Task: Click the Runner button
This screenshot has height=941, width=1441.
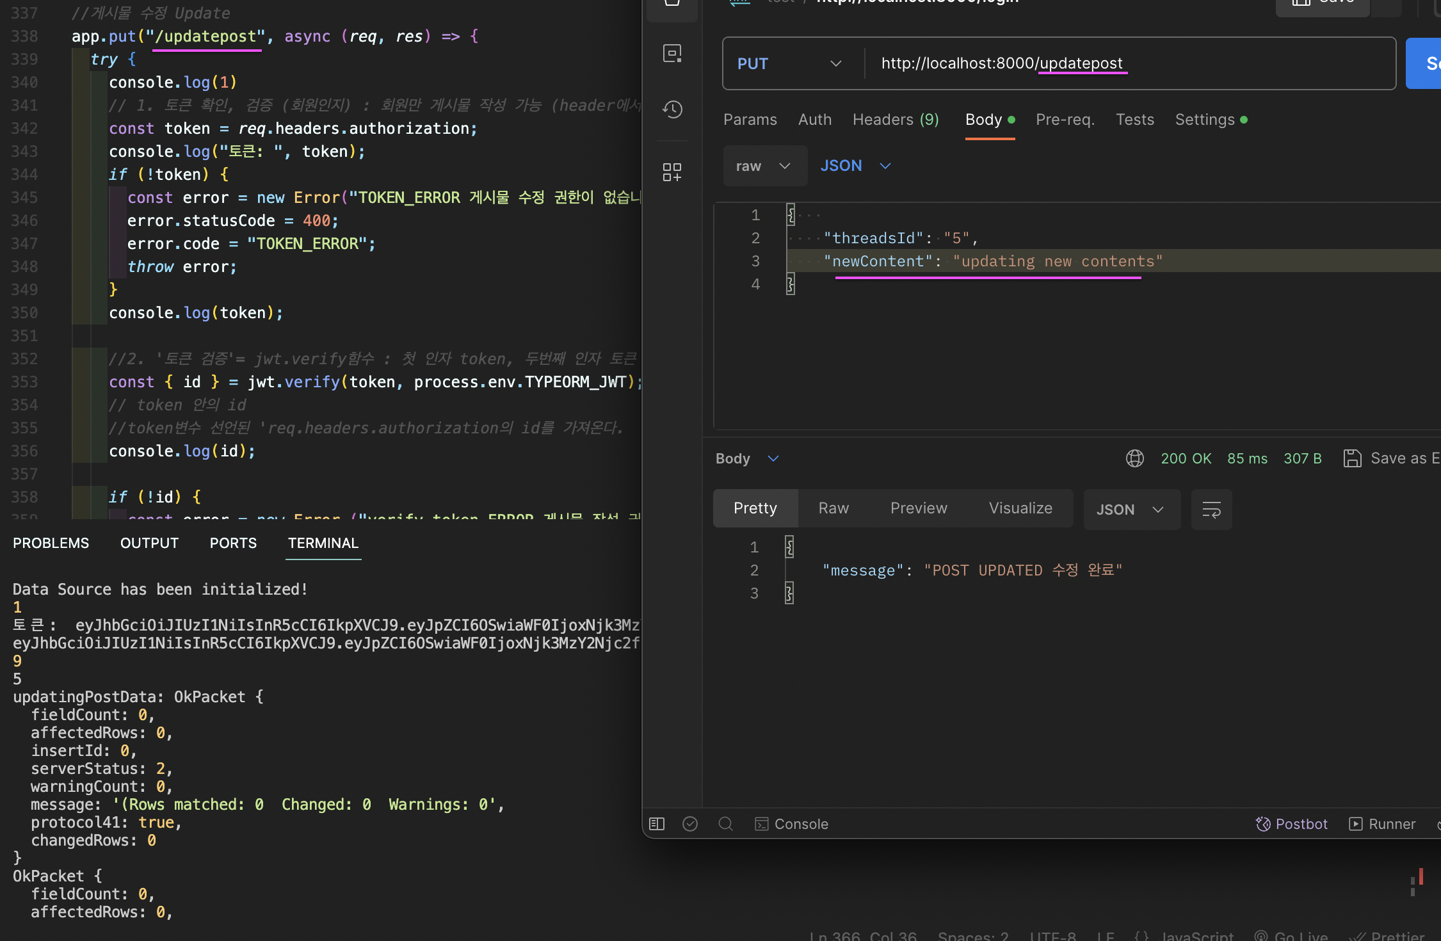Action: pyautogui.click(x=1382, y=824)
